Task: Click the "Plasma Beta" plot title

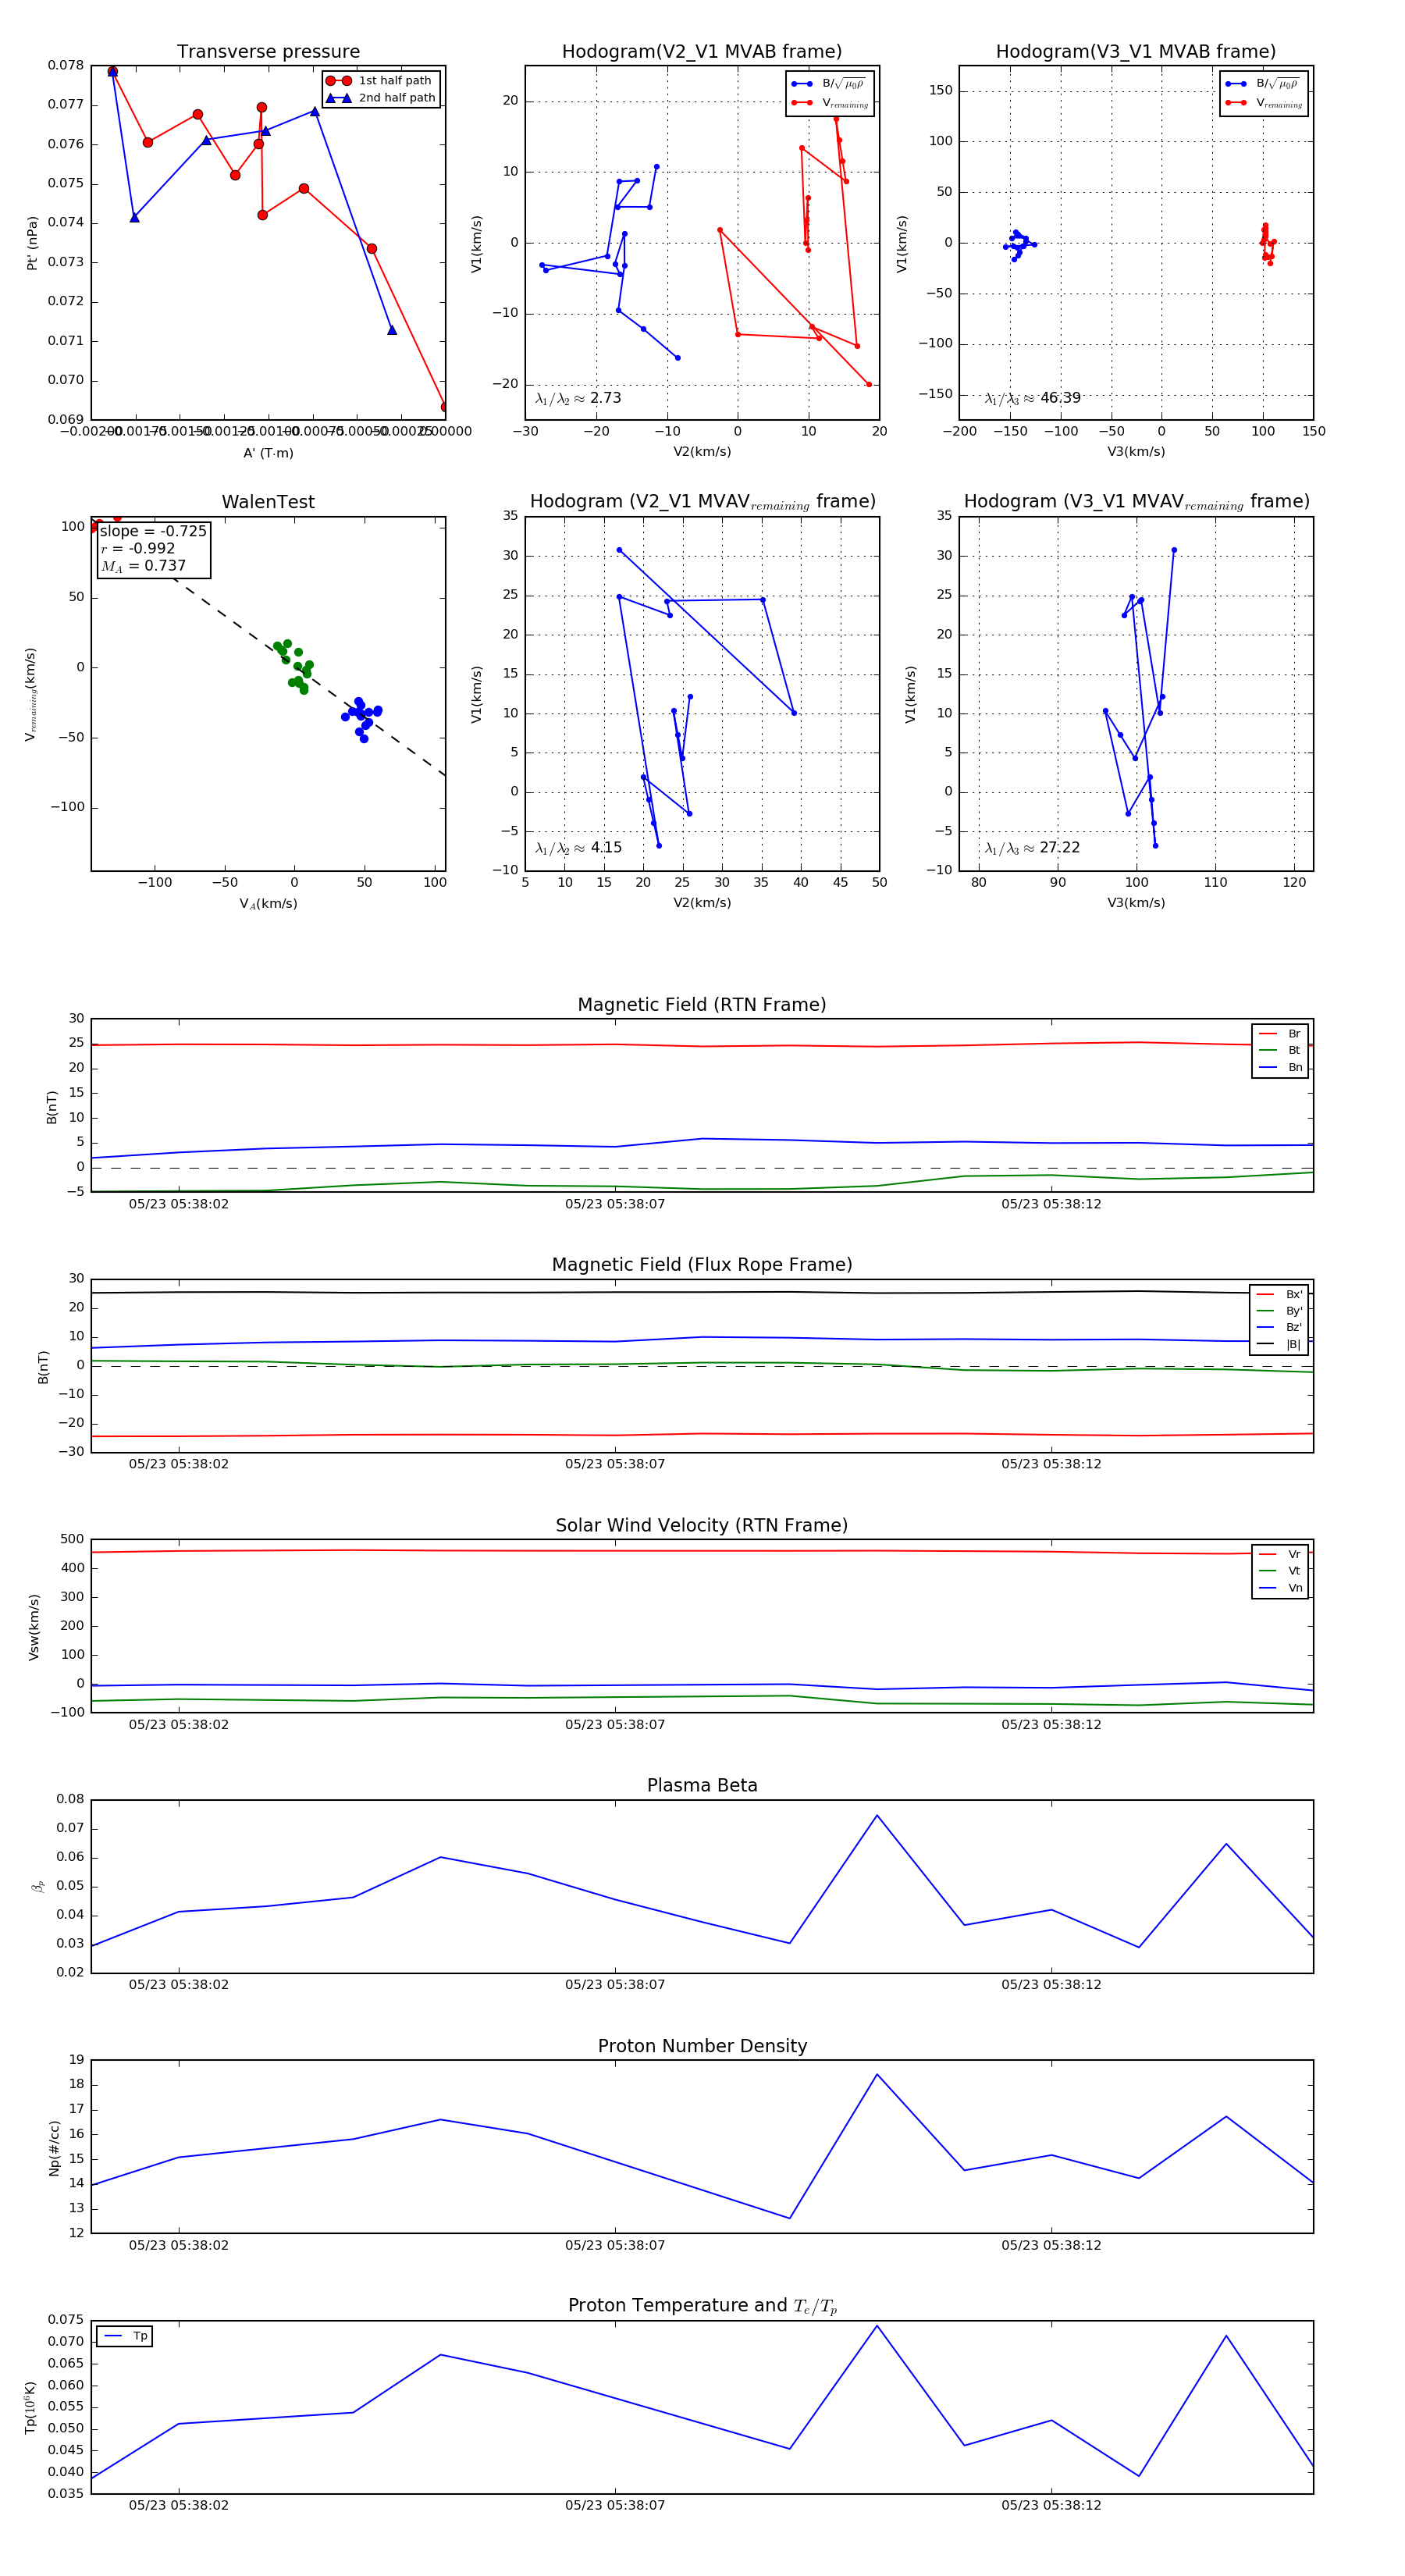Action: (x=702, y=1785)
